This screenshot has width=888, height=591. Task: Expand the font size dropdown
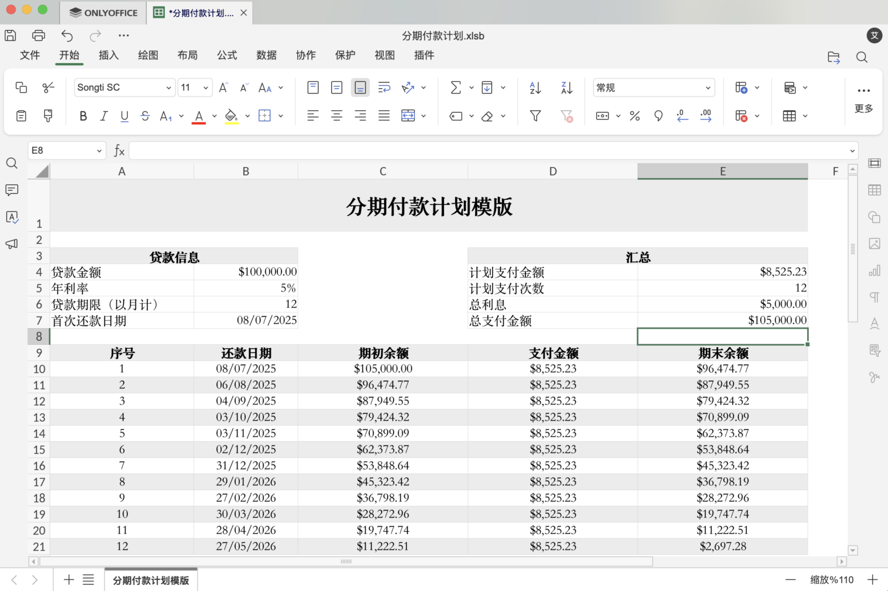coord(205,87)
